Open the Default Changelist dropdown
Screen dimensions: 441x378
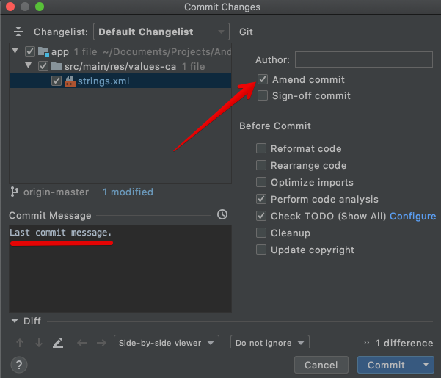coord(161,32)
